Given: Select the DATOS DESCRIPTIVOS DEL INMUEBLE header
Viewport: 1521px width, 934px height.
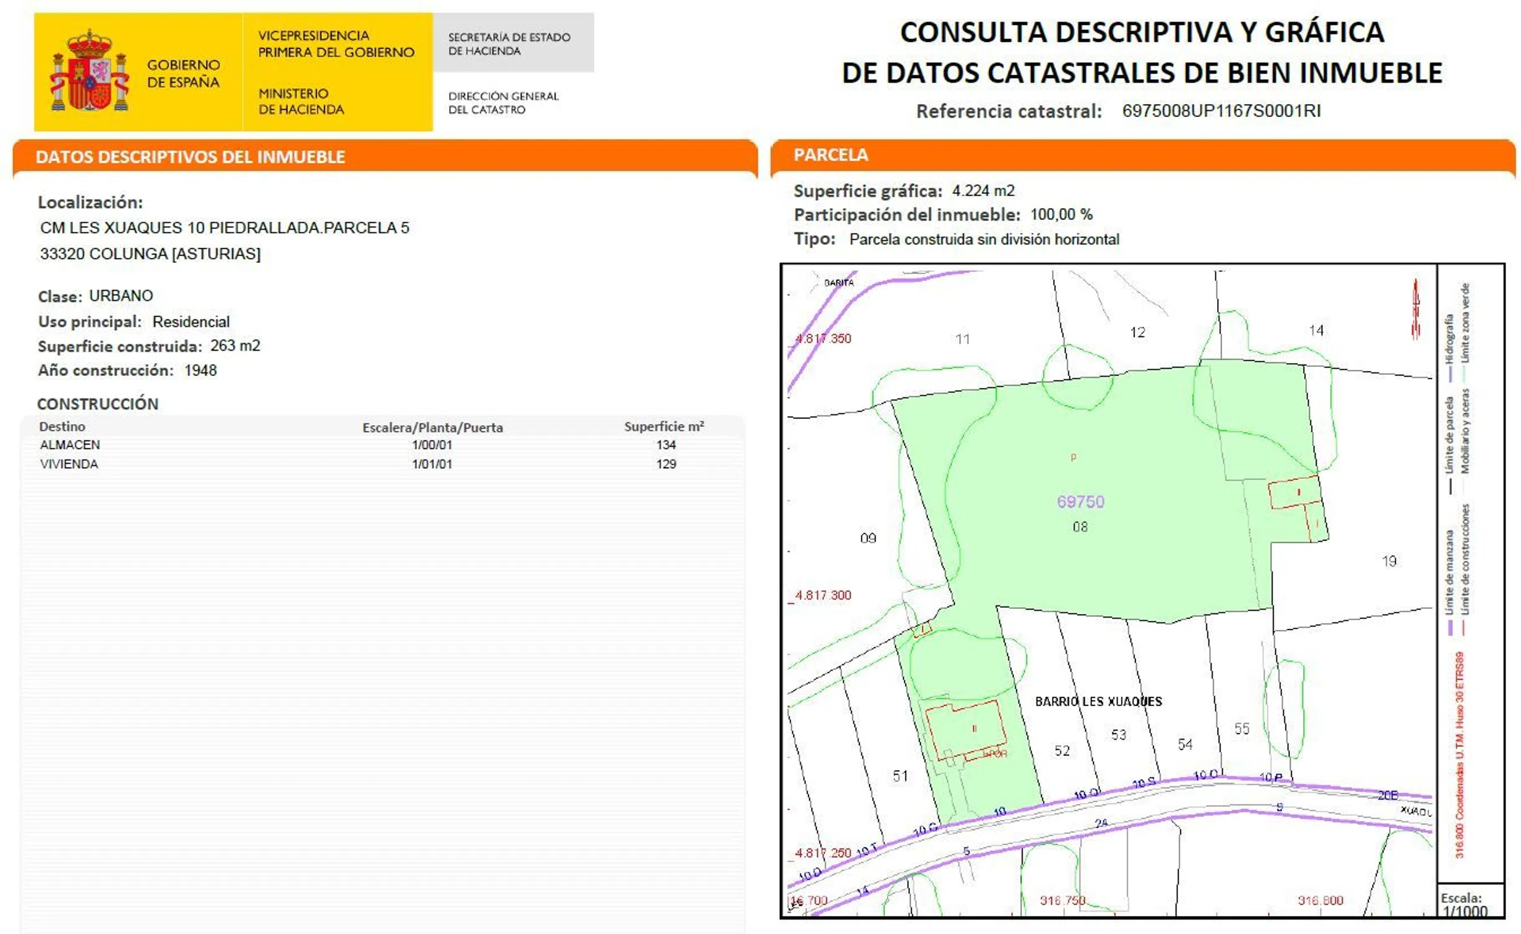Looking at the screenshot, I should coord(190,157).
